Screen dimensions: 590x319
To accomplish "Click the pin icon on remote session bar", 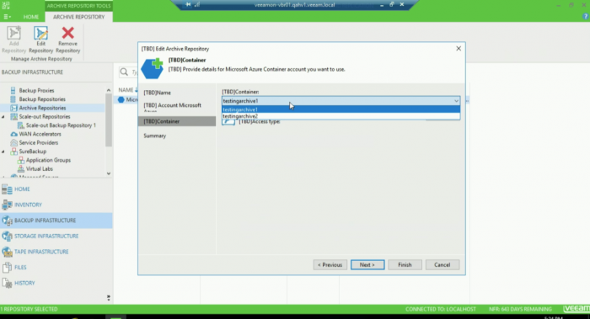I will coord(188,4).
